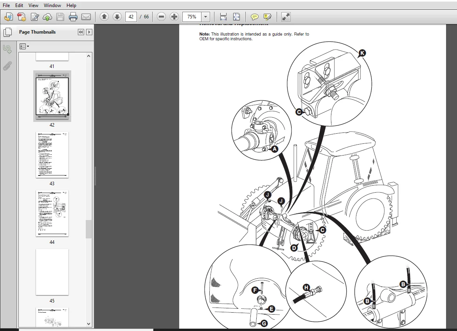This screenshot has height=331, width=457.
Task: Select the blank page 45 thumbnail
Action: click(52, 272)
